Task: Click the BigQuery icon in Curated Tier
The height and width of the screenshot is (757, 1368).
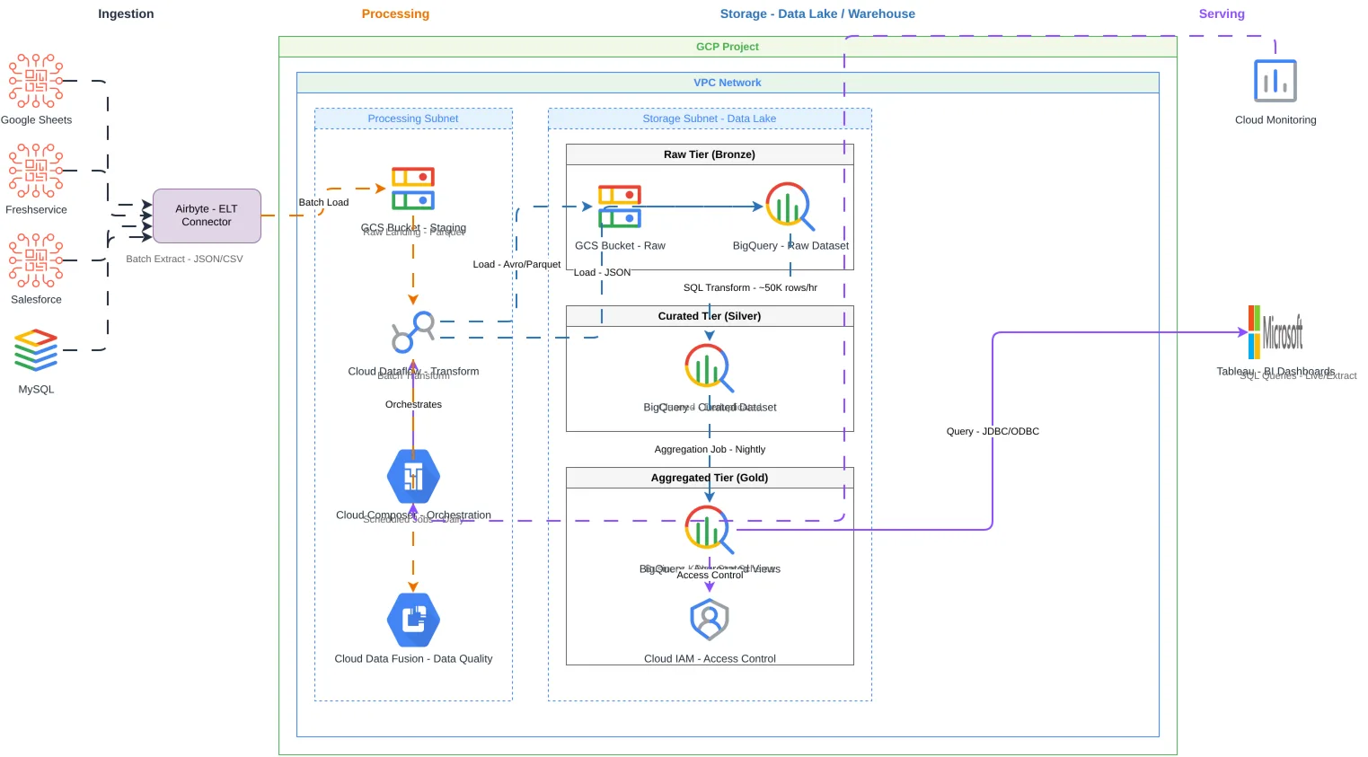Action: [x=710, y=368]
